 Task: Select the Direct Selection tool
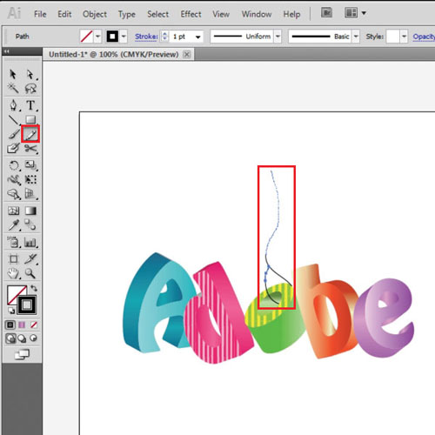point(30,74)
